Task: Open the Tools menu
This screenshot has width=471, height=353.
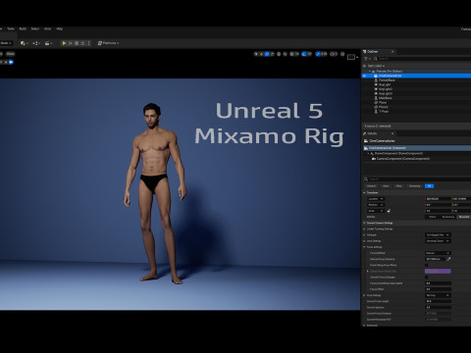Action: (11, 28)
